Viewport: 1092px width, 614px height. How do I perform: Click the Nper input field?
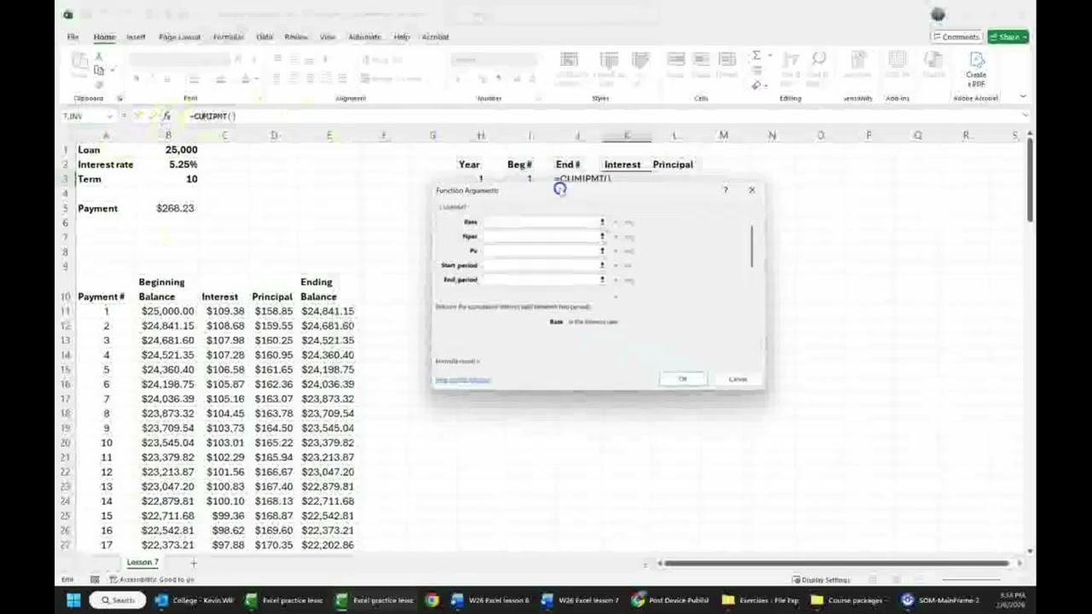coord(542,237)
